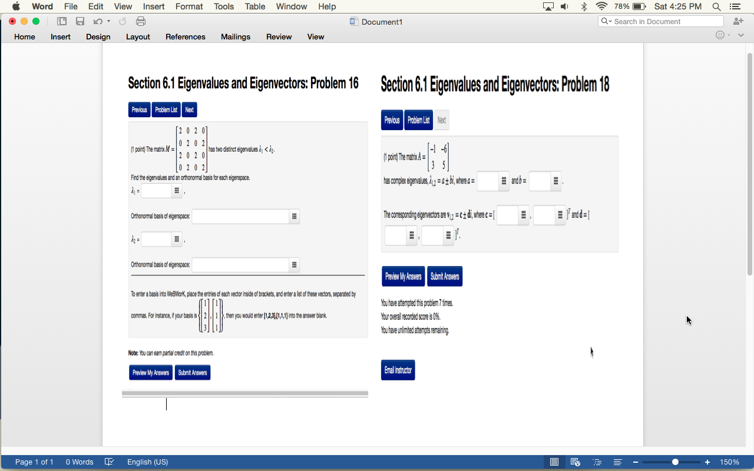This screenshot has width=754, height=471.
Task: Click the Bluetooth menu bar icon
Action: click(x=584, y=6)
